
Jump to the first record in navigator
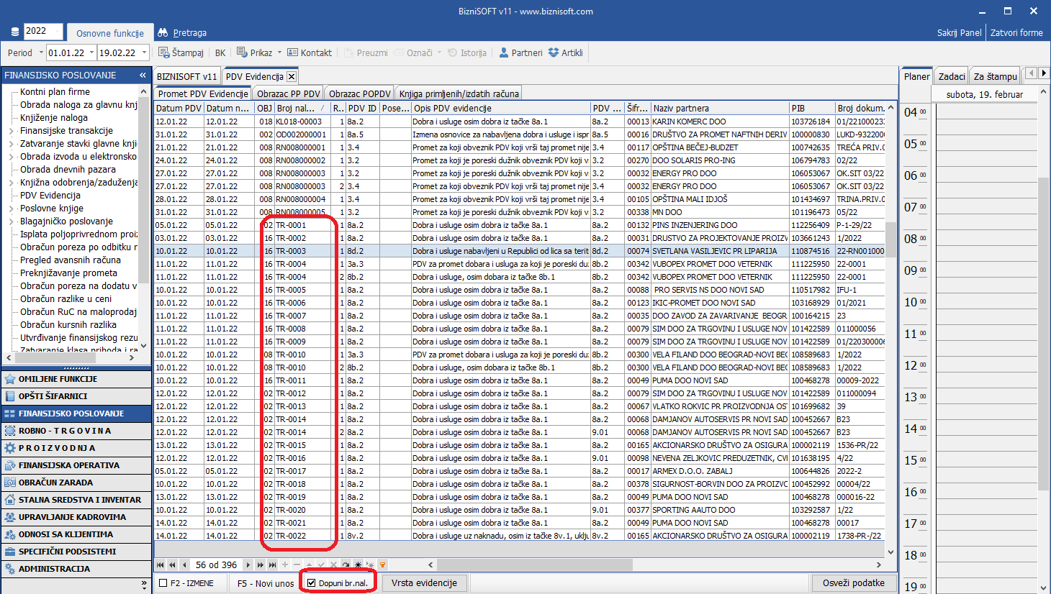[160, 565]
